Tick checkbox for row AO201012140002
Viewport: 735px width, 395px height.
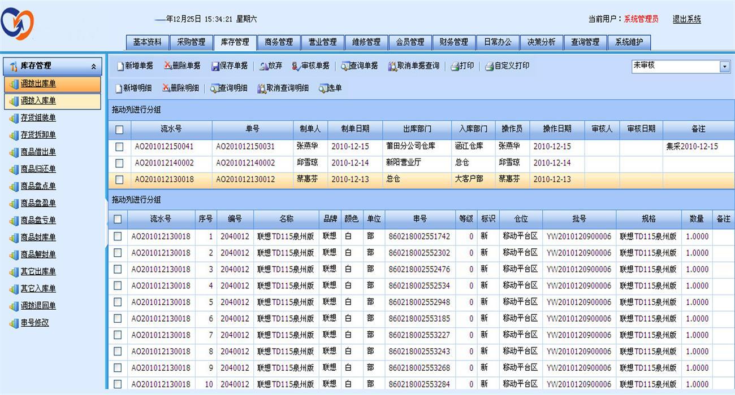click(x=119, y=163)
